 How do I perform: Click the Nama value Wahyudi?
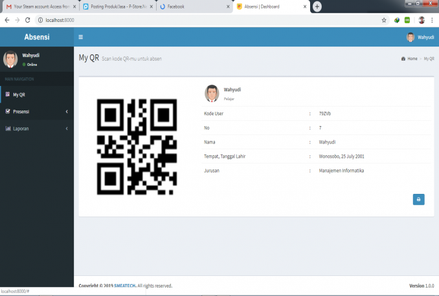327,142
